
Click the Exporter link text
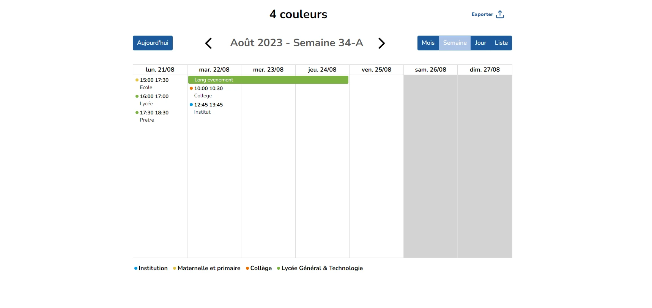pyautogui.click(x=482, y=14)
